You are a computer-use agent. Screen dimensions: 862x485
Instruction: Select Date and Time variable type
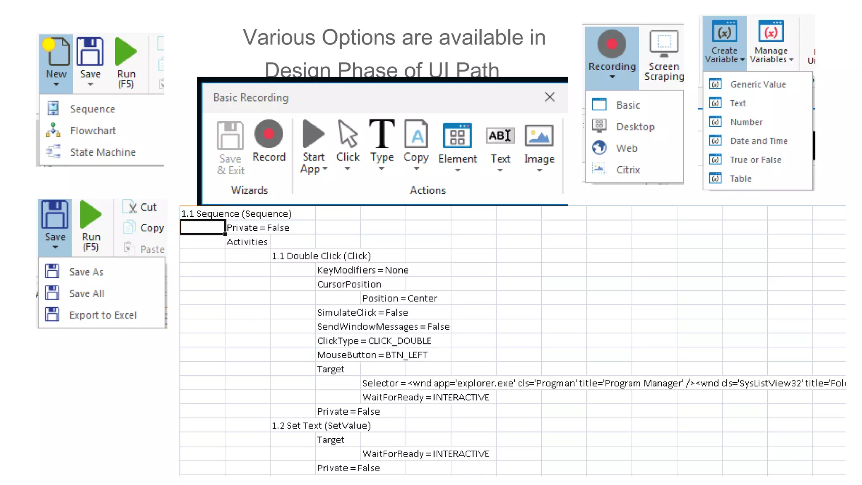click(758, 141)
